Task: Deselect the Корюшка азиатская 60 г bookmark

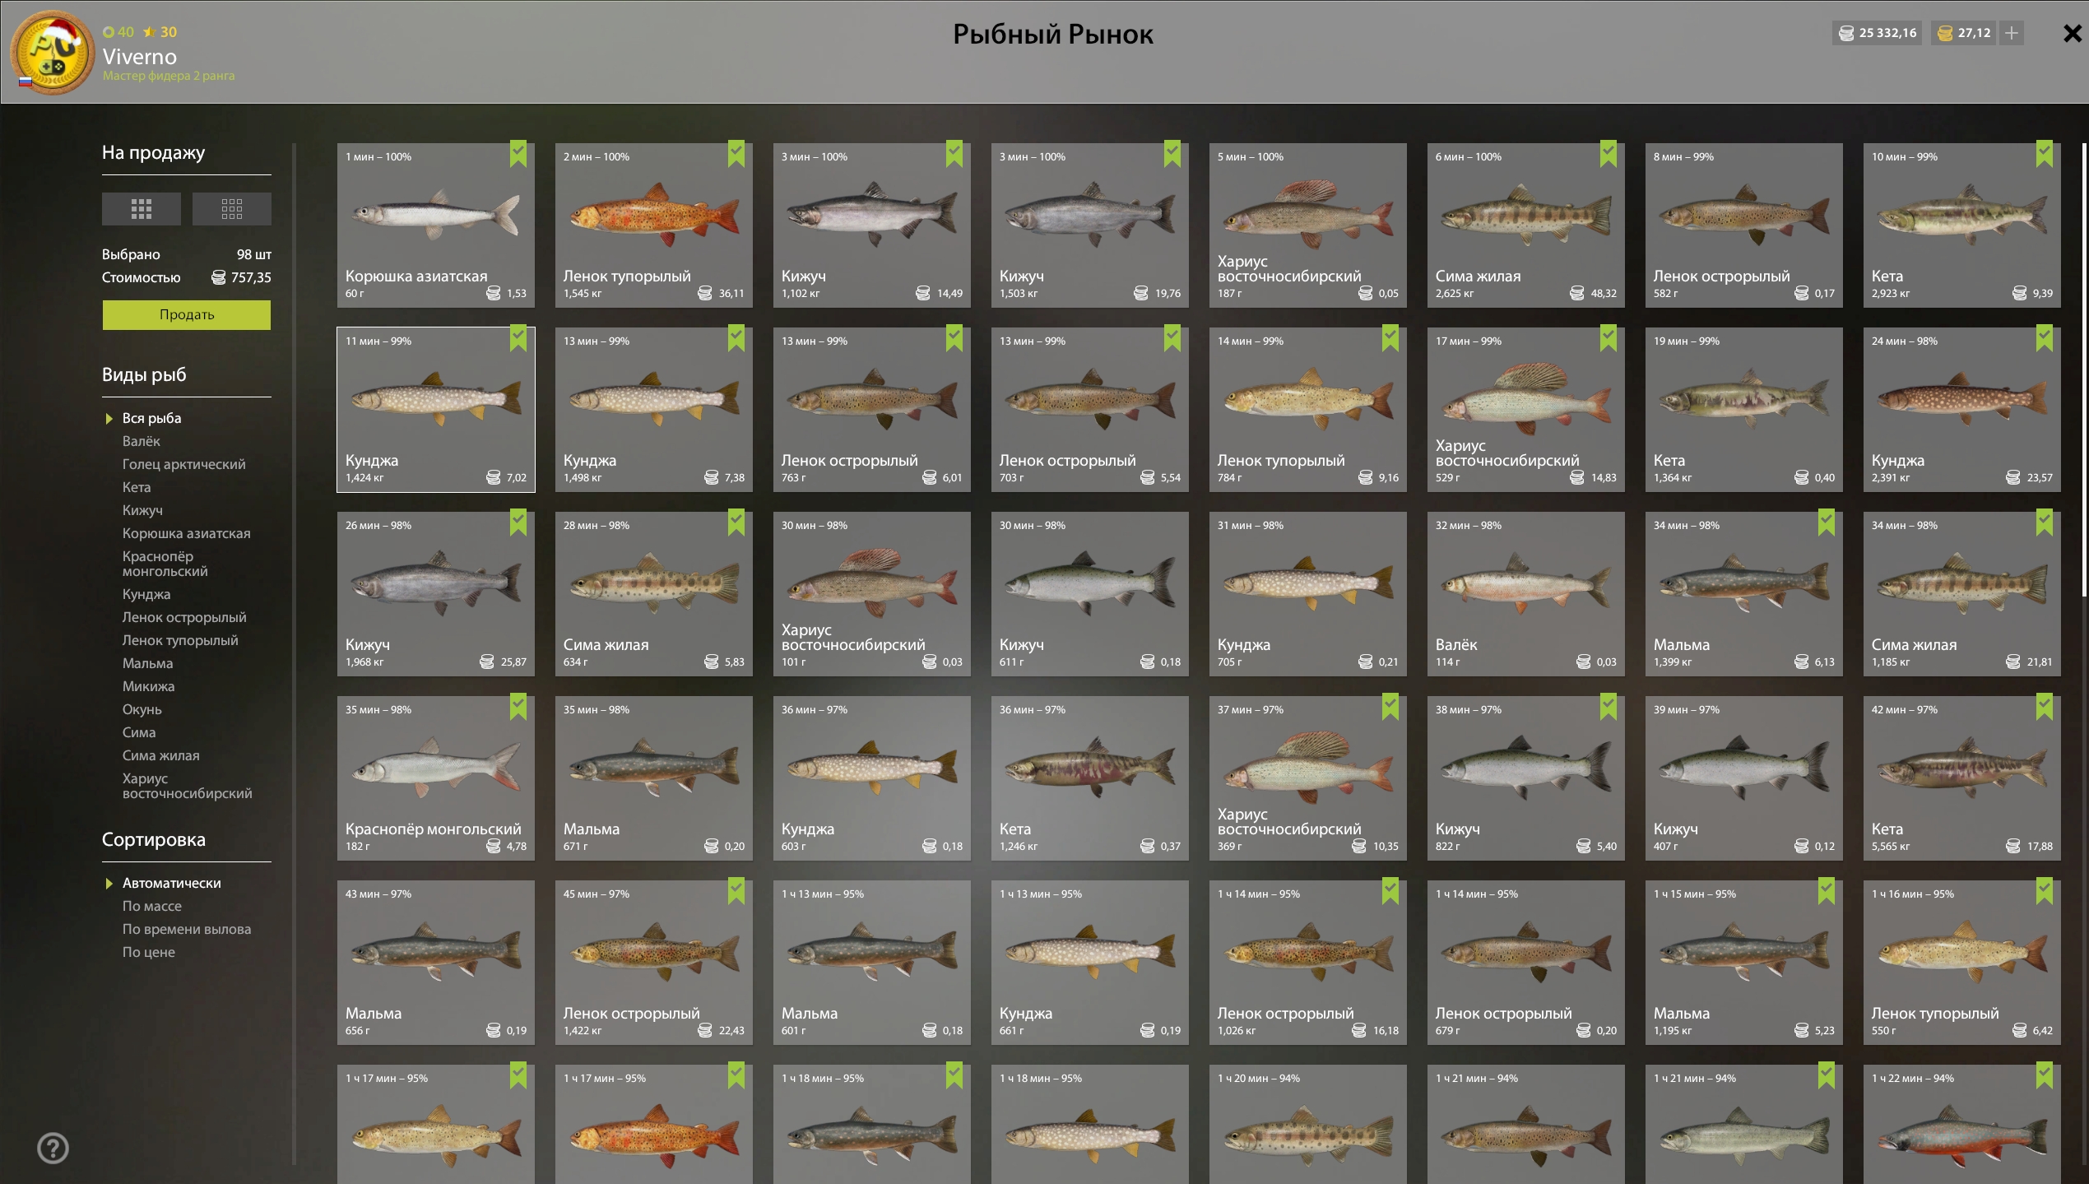Action: [518, 154]
